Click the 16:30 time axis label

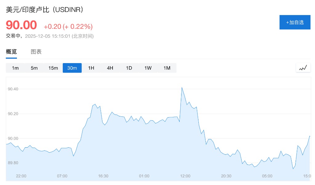coord(103,176)
